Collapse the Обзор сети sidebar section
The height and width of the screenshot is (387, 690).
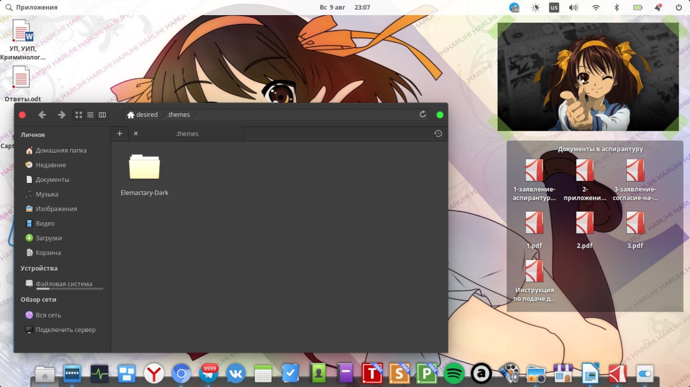[x=38, y=299]
